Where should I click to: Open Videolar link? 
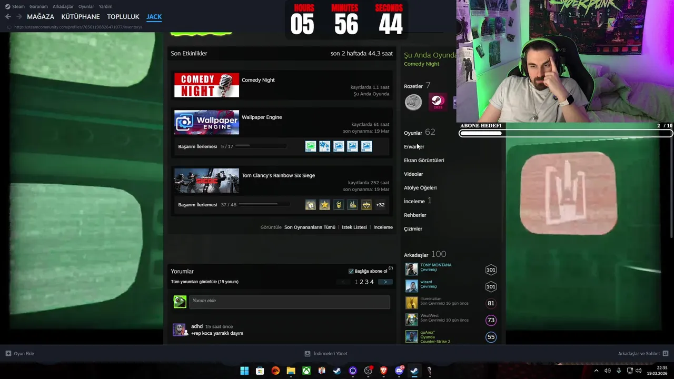pos(413,174)
